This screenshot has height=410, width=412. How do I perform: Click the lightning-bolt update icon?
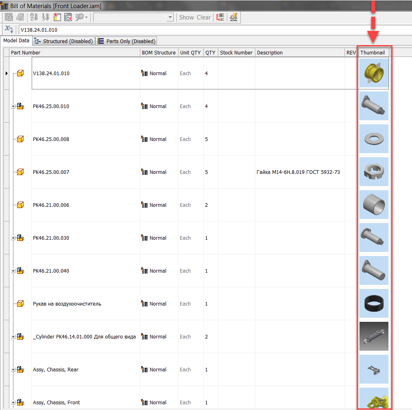(234, 17)
